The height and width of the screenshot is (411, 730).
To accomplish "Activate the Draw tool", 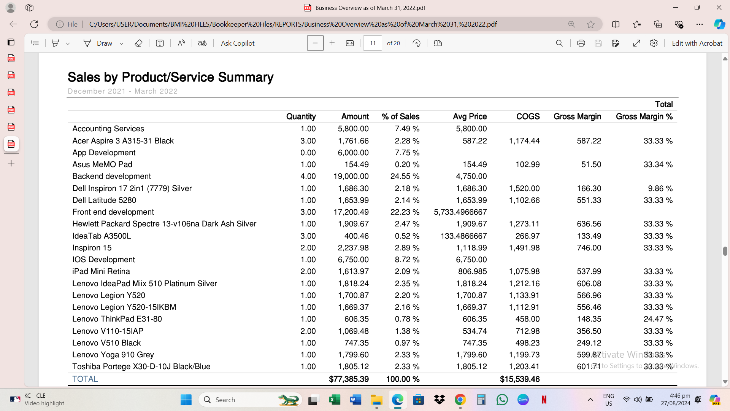I will 97,43.
